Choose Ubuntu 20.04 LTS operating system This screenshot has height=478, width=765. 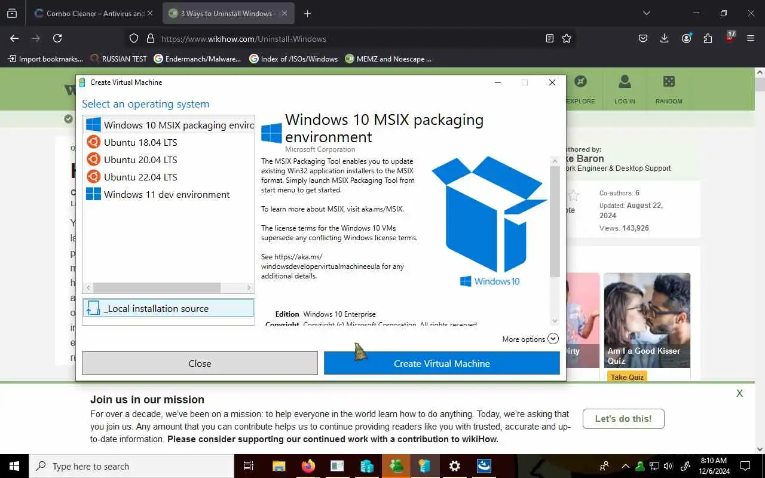pos(169,160)
